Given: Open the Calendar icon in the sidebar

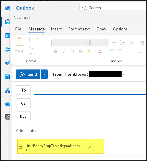Looking at the screenshot, I should tap(7, 35).
